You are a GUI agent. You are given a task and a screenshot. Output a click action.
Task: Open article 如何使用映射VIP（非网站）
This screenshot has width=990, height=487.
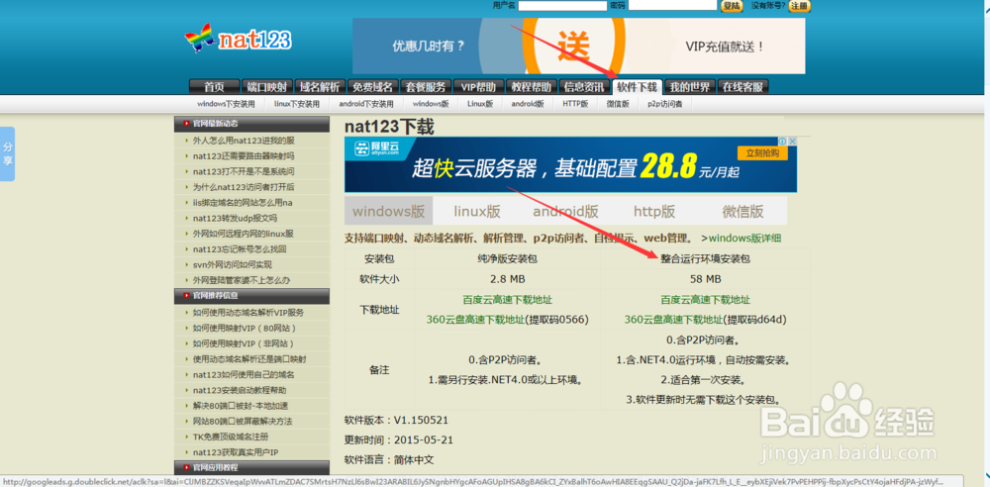pyautogui.click(x=245, y=343)
